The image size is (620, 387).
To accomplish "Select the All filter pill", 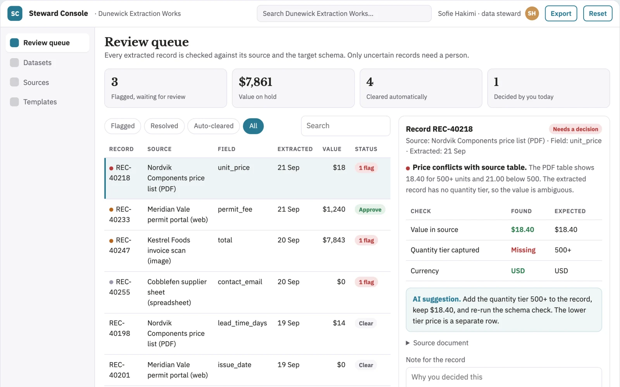I will [253, 126].
